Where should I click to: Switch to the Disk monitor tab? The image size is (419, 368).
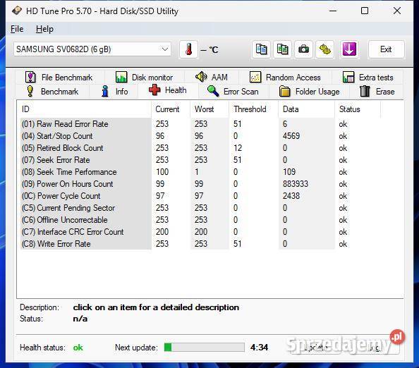pyautogui.click(x=145, y=78)
